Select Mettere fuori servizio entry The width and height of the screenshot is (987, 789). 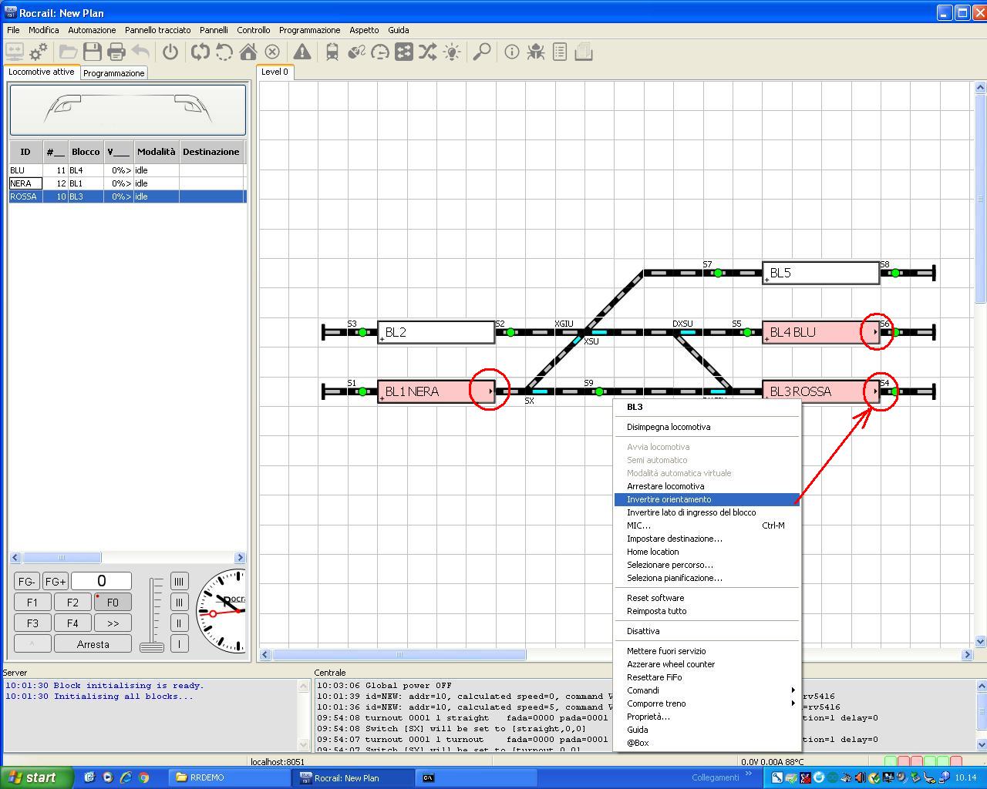point(707,651)
